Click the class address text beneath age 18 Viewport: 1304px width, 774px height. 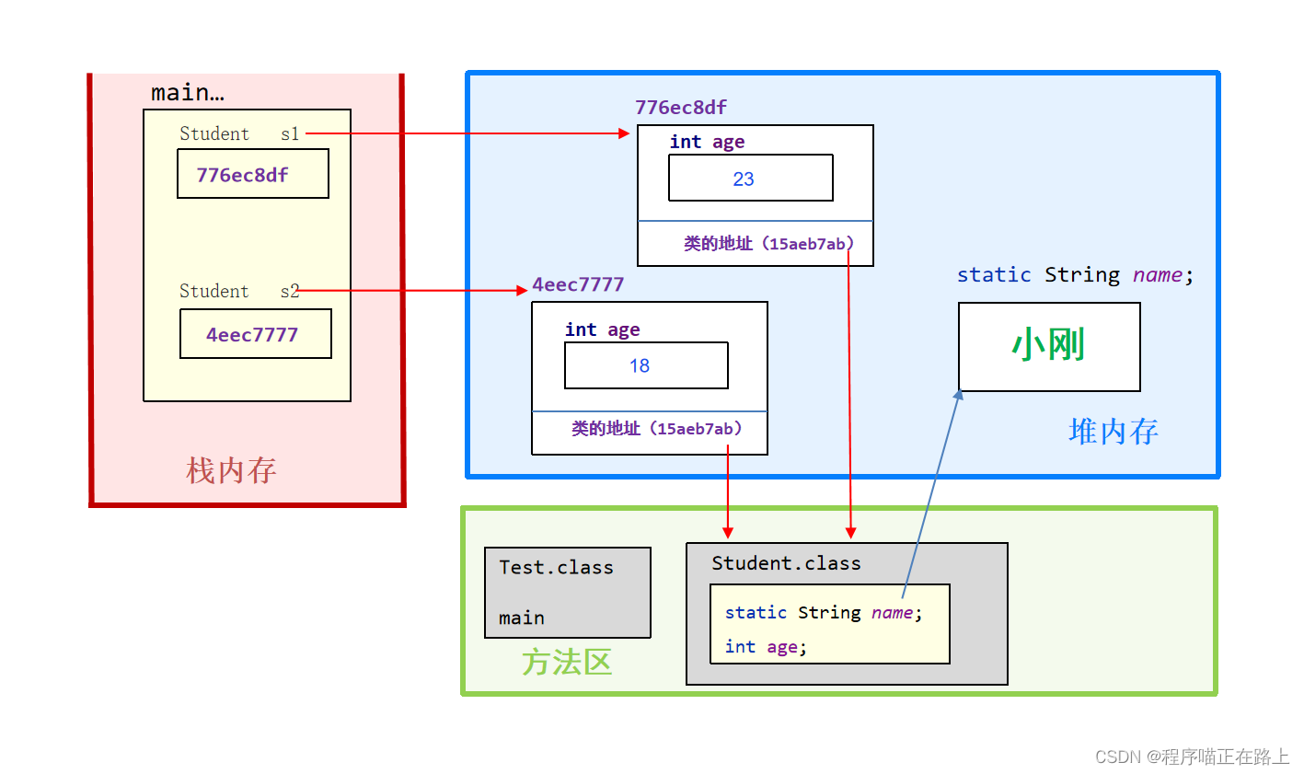tap(657, 429)
